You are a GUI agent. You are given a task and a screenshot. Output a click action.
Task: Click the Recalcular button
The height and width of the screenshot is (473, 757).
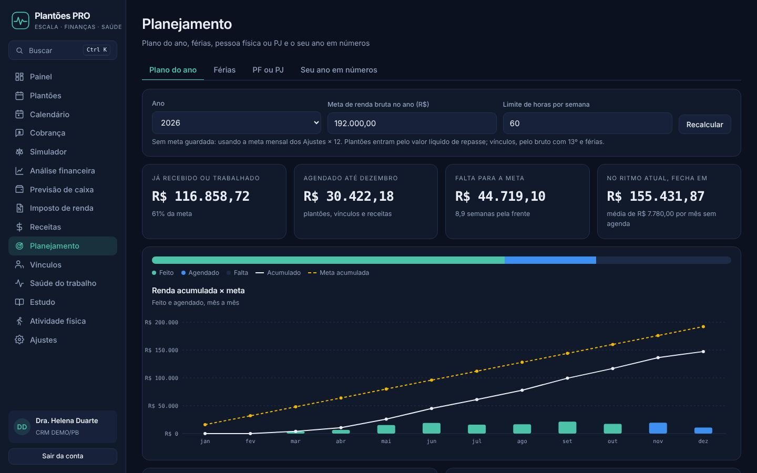(x=704, y=125)
